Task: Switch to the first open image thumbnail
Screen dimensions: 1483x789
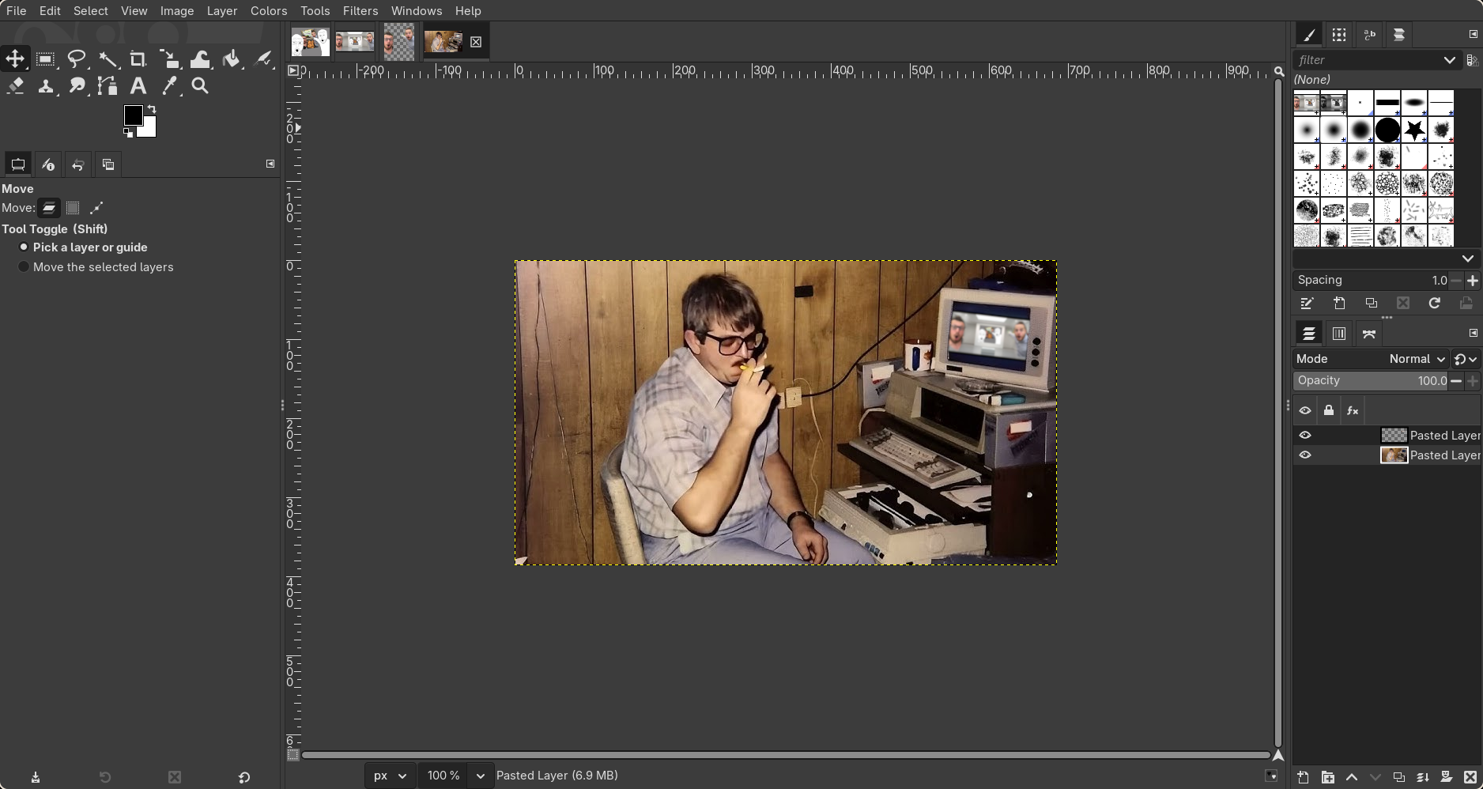Action: click(310, 41)
